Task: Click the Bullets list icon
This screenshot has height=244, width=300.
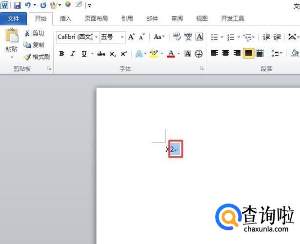Action: [215, 37]
